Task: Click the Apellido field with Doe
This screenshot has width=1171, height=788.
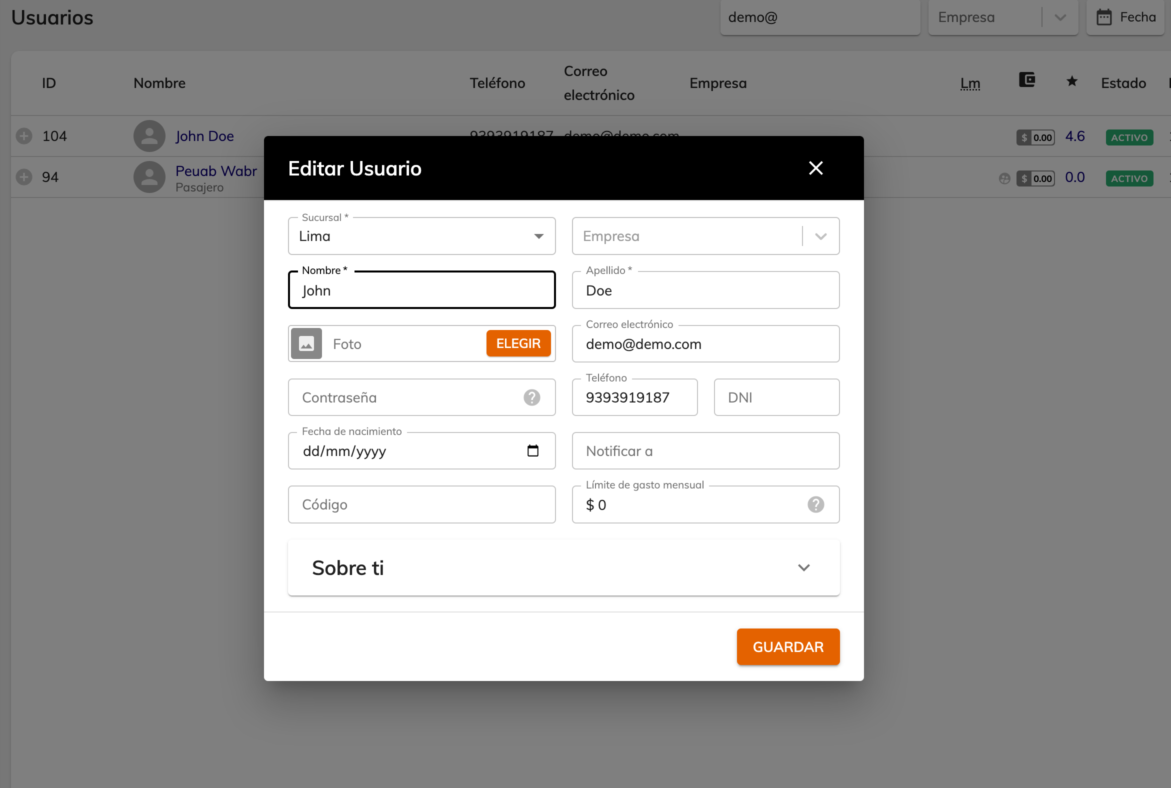Action: [705, 290]
